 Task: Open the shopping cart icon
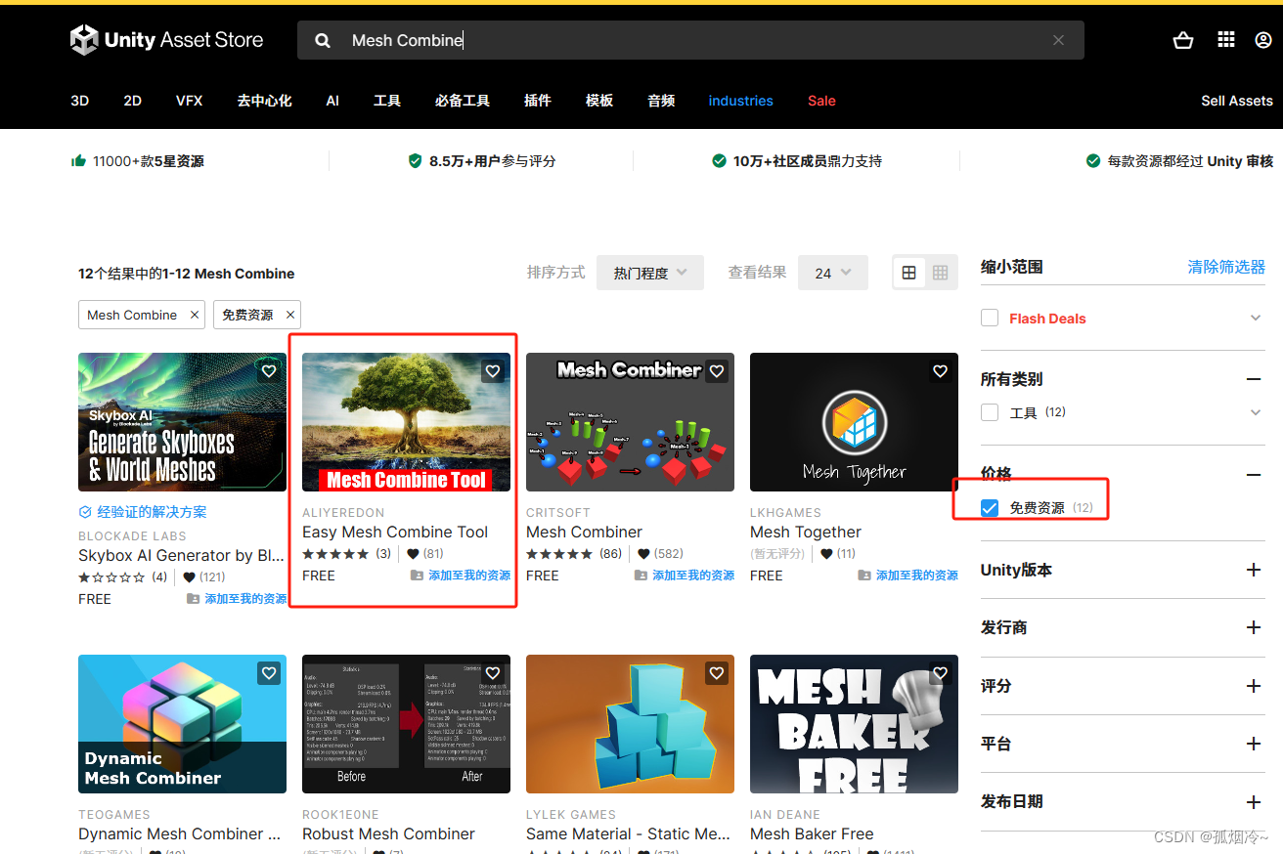coord(1183,40)
